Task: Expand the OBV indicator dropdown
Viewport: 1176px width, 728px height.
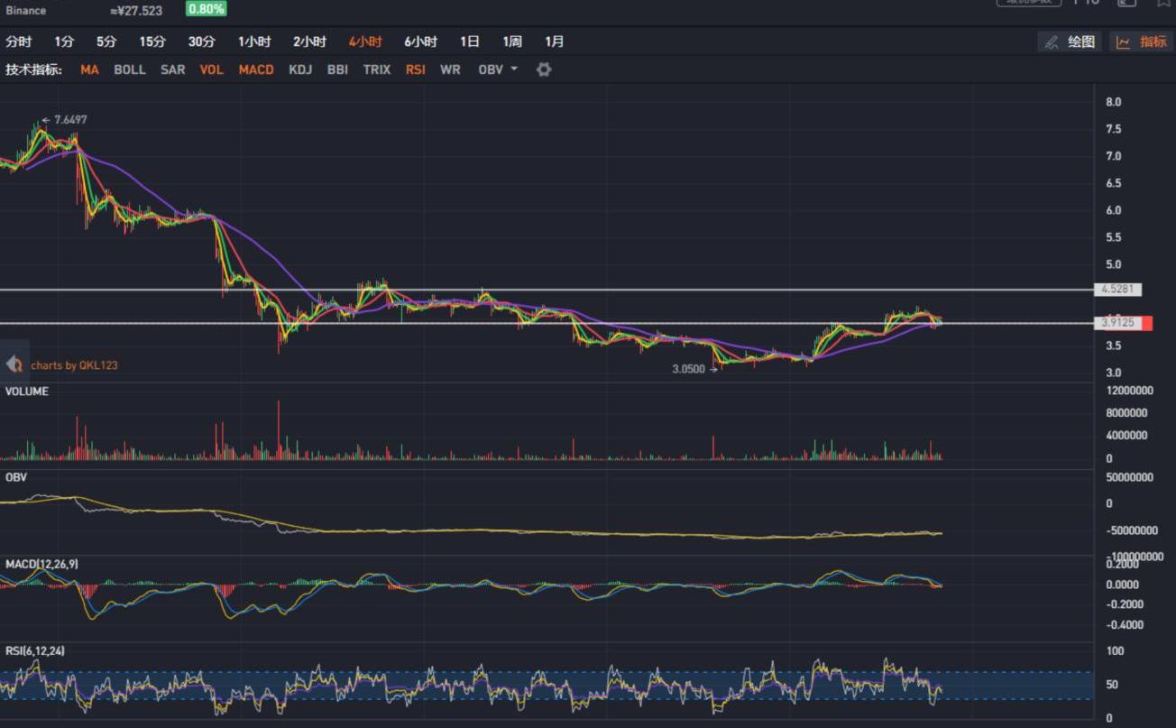Action: point(514,69)
